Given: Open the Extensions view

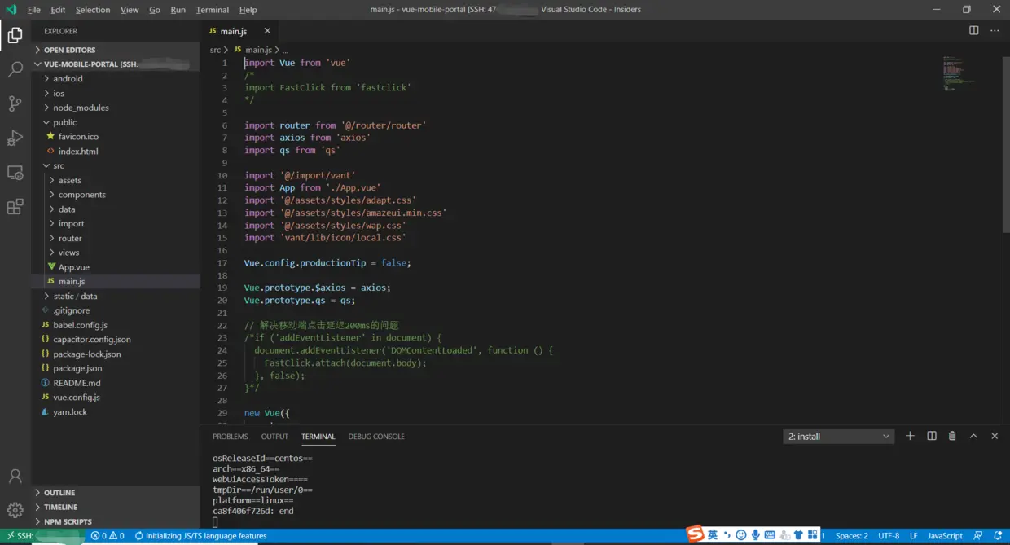Looking at the screenshot, I should click(15, 207).
